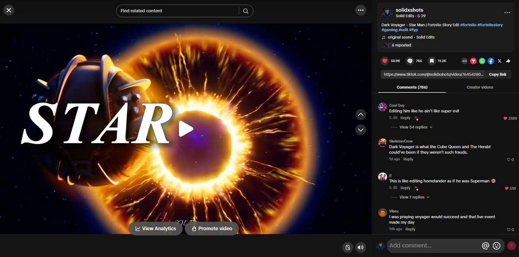Click Promote video button
Viewport: 519px width, 257px height.
pyautogui.click(x=212, y=228)
